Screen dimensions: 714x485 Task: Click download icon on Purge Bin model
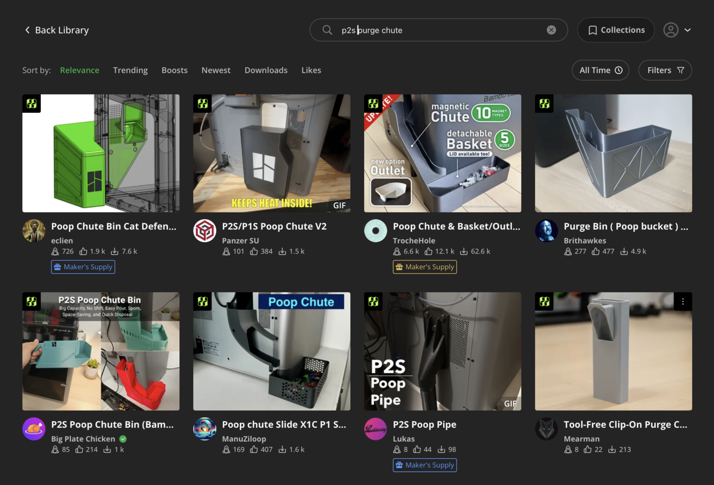[624, 251]
